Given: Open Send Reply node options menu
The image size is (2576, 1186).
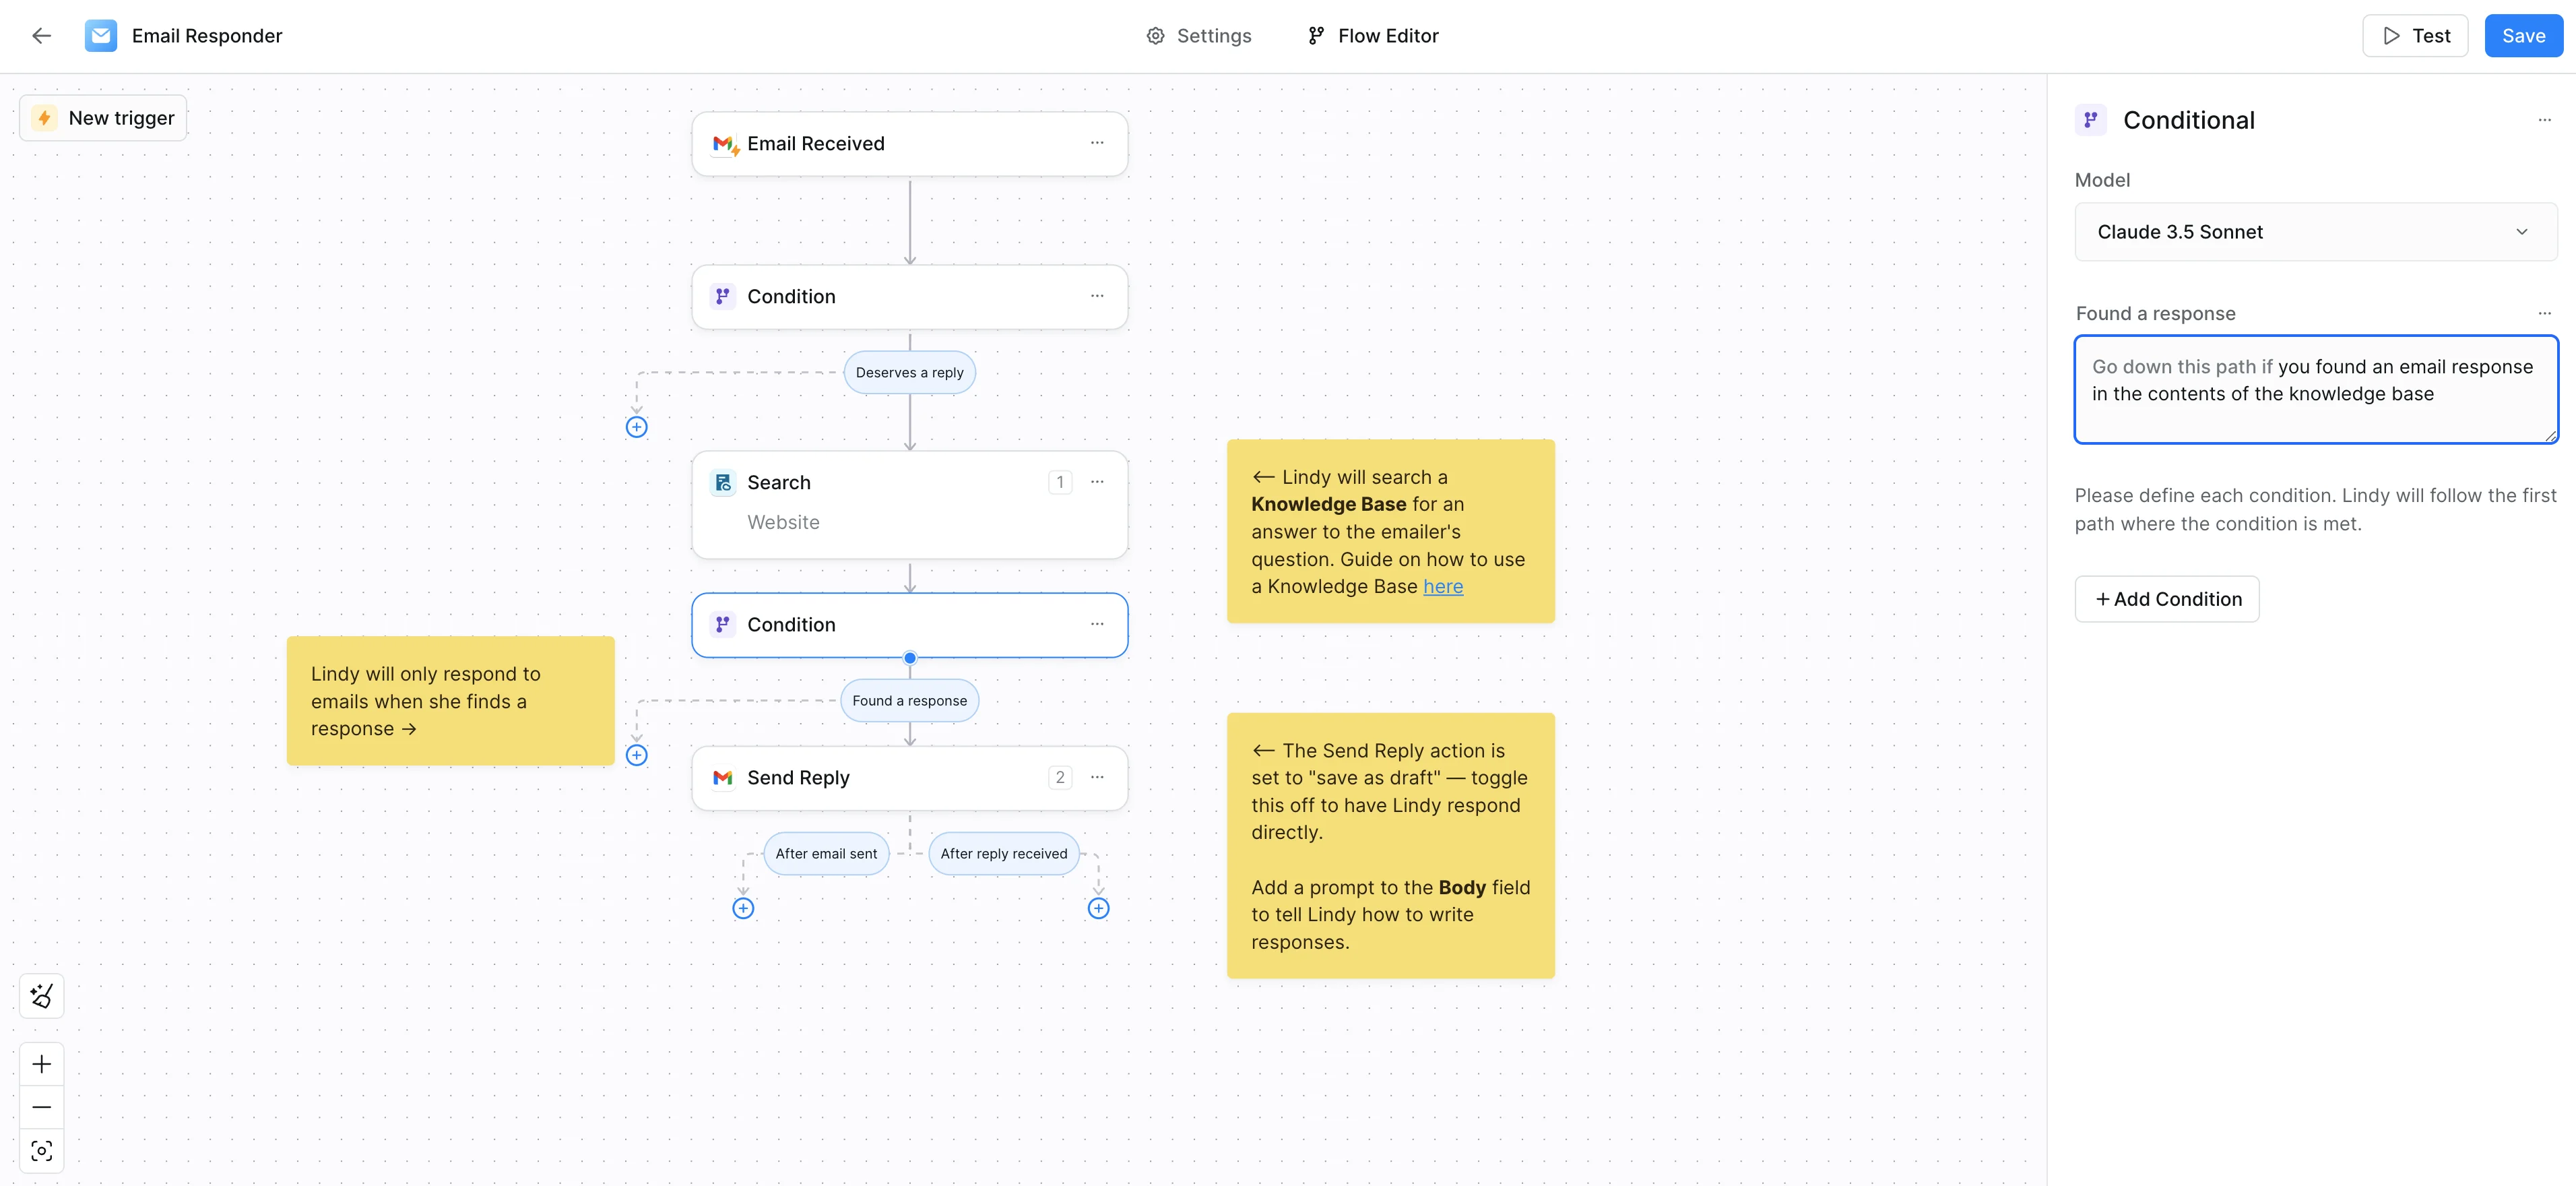Looking at the screenshot, I should tap(1097, 777).
